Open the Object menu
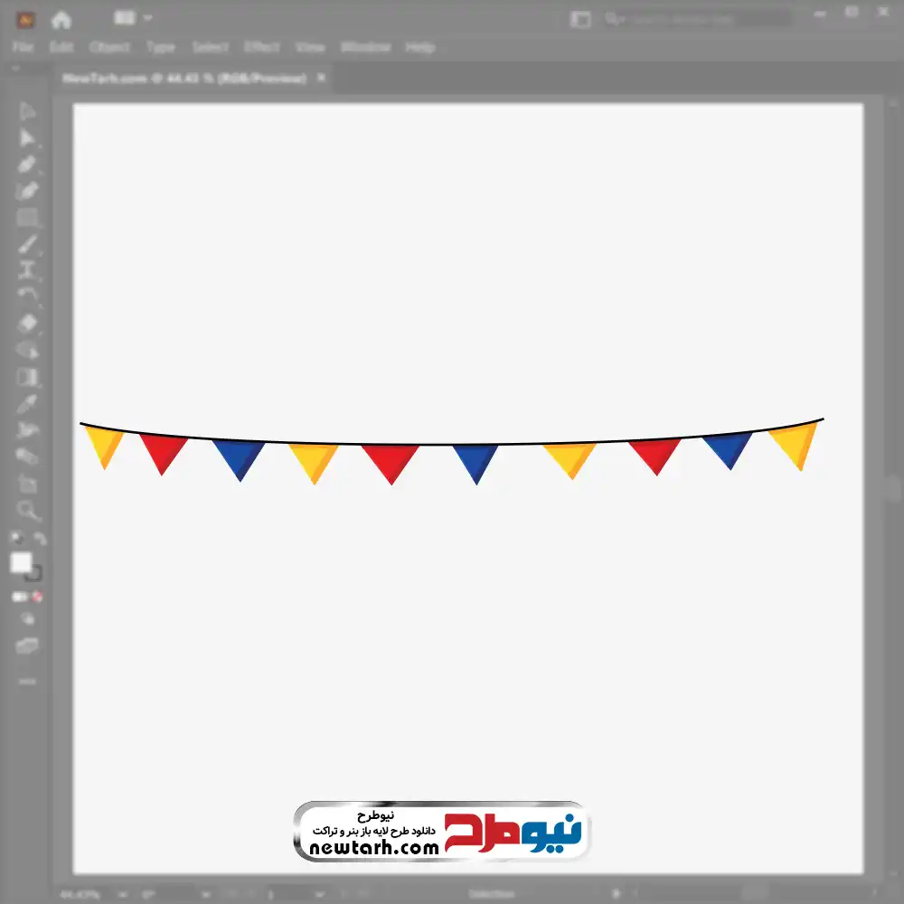This screenshot has height=904, width=904. click(109, 47)
